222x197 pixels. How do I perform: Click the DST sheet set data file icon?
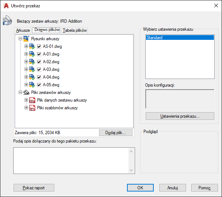[x=32, y=100]
